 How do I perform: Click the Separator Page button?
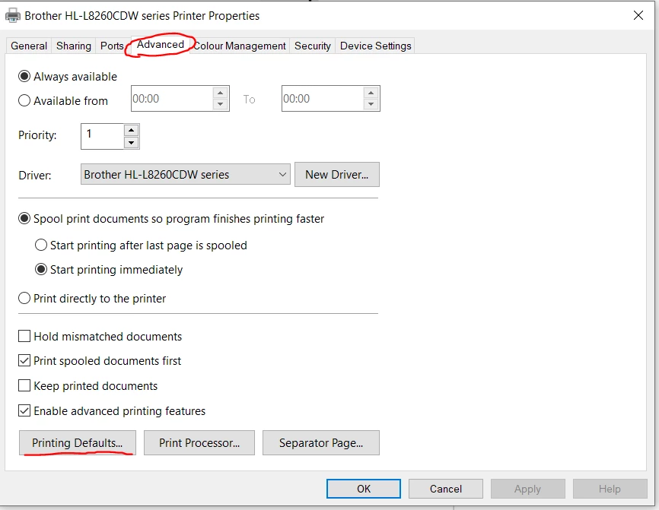[x=321, y=443]
